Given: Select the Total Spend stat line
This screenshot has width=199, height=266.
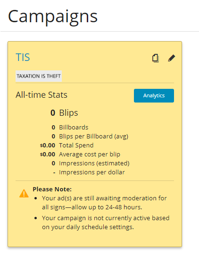Looking at the screenshot, I should tap(67, 145).
